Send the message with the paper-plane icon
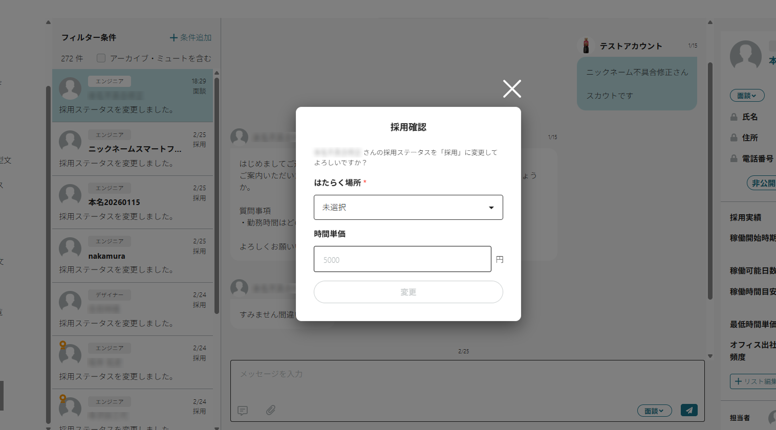The height and width of the screenshot is (430, 776). click(689, 410)
